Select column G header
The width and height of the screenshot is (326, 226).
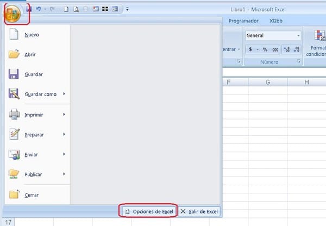tap(267, 82)
